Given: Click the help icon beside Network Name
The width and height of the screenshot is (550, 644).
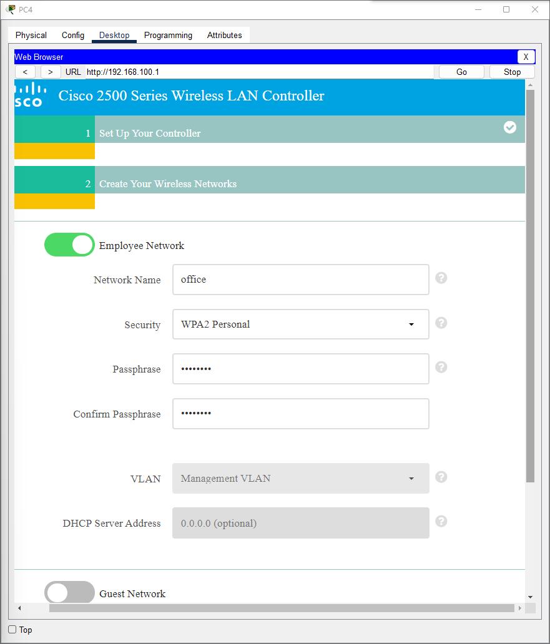Looking at the screenshot, I should tap(441, 278).
